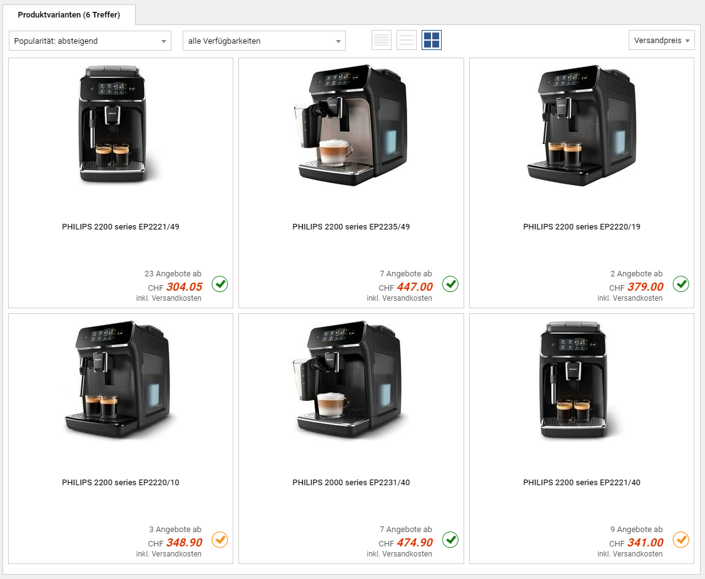
Task: Open the Versandpreis dropdown
Action: pos(661,41)
